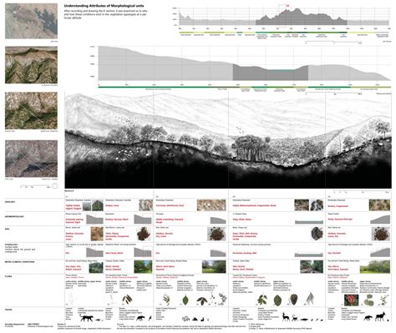Select the rising slope profile in last Geomorphology column
Viewport: 396px width, 333px height.
[x=380, y=219]
